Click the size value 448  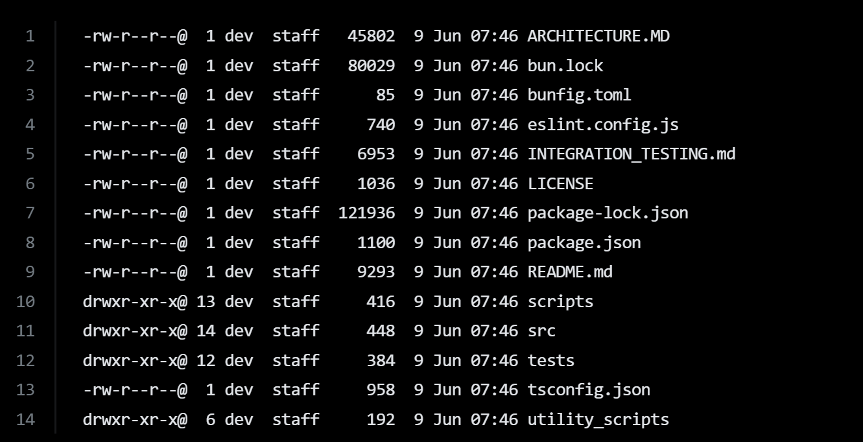[x=381, y=331]
